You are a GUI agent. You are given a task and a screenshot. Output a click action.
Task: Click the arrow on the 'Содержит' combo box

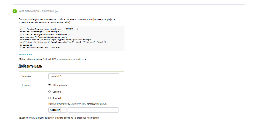click(64, 110)
